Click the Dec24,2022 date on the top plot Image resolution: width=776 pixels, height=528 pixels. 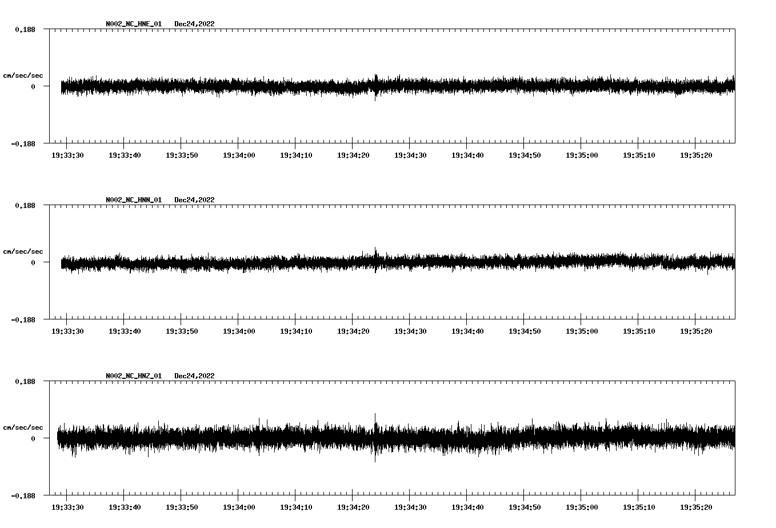pos(195,24)
